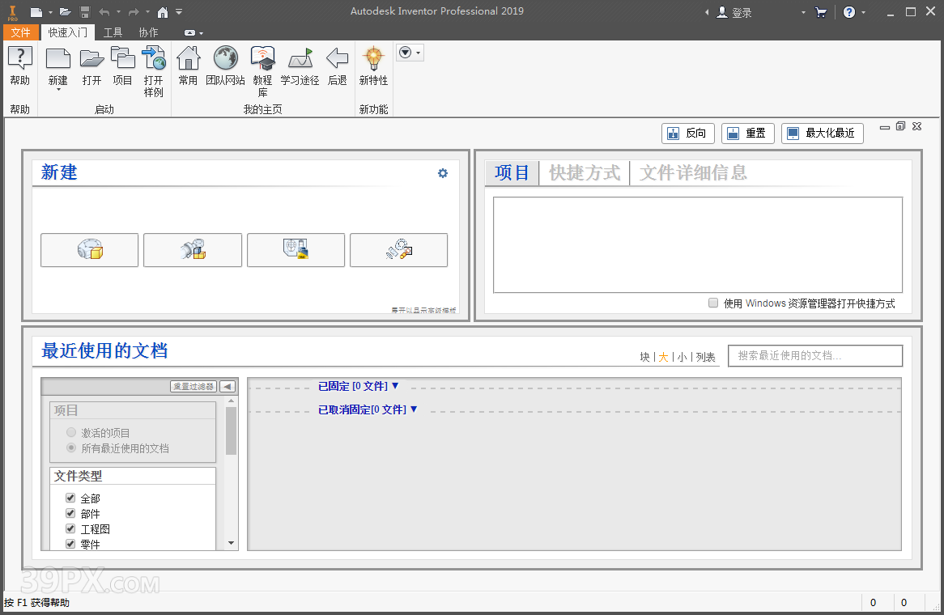Select the 文件详细信息 panel tab
Screen dimensions: 944x615
tap(693, 172)
